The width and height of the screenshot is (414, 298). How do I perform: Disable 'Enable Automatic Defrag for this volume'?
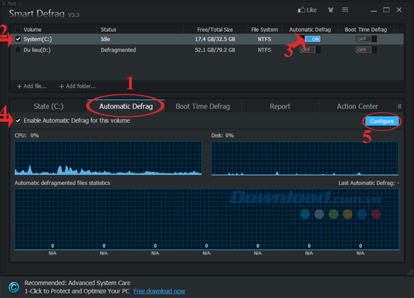pyautogui.click(x=18, y=120)
